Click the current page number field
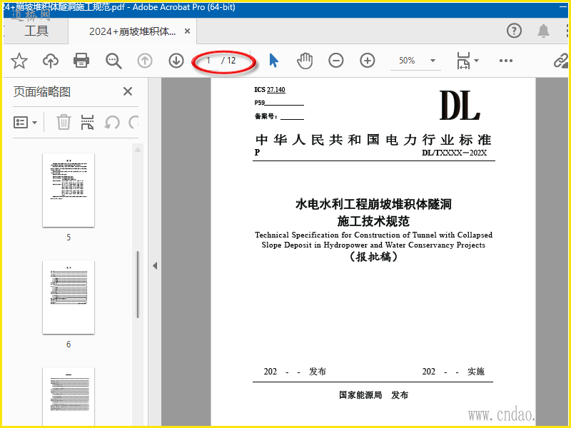 (208, 61)
